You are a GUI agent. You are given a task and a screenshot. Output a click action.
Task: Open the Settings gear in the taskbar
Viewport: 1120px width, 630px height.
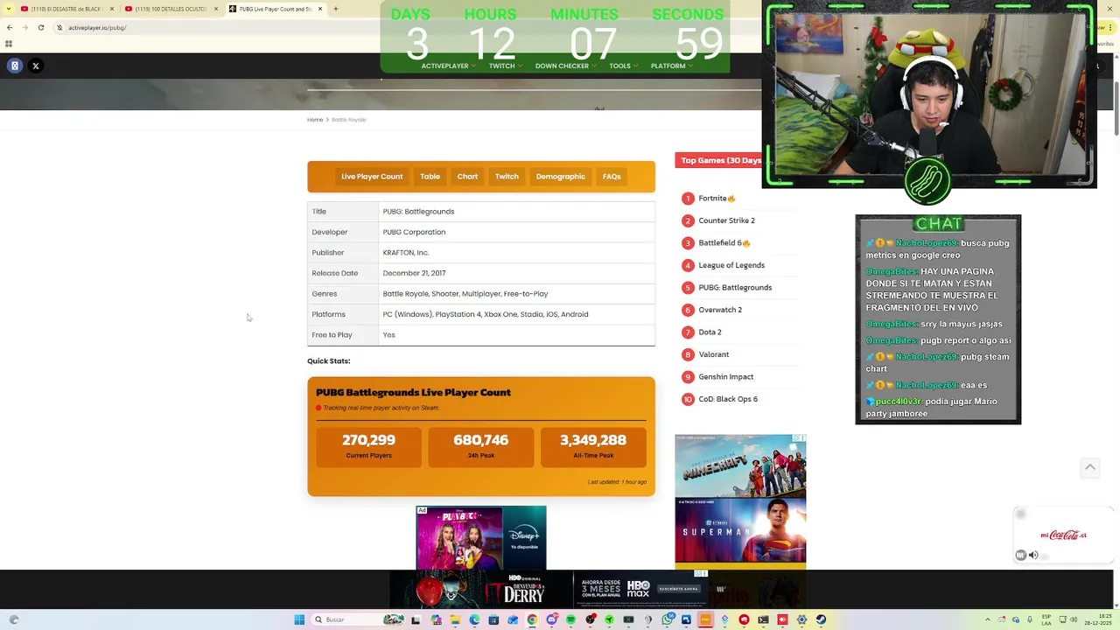pyautogui.click(x=801, y=619)
